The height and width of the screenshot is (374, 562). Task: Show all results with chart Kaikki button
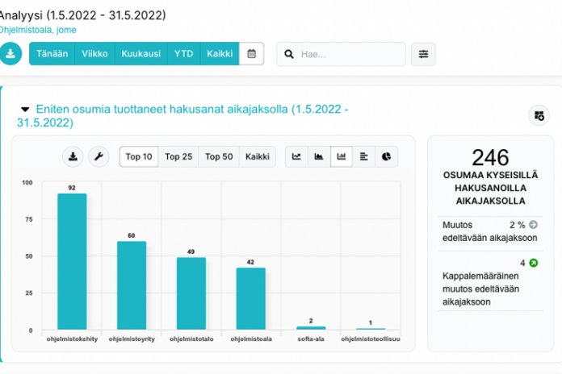[x=258, y=156]
